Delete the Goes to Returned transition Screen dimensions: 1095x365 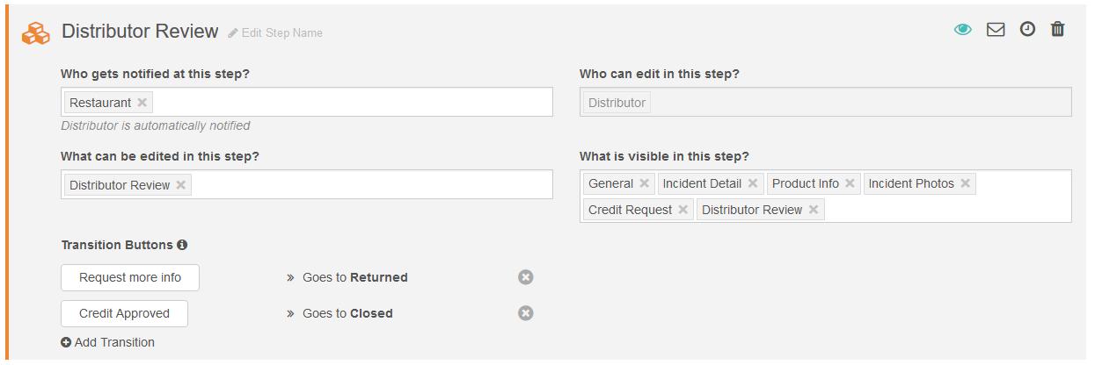525,277
